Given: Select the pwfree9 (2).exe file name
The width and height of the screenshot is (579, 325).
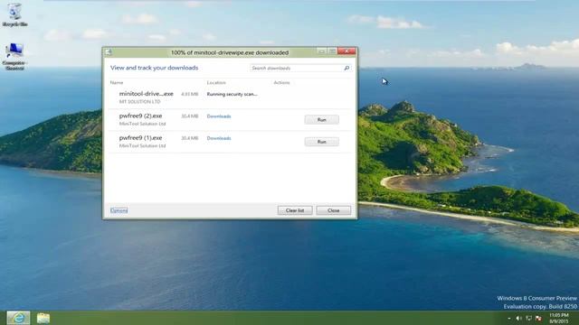Looking at the screenshot, I should (140, 116).
